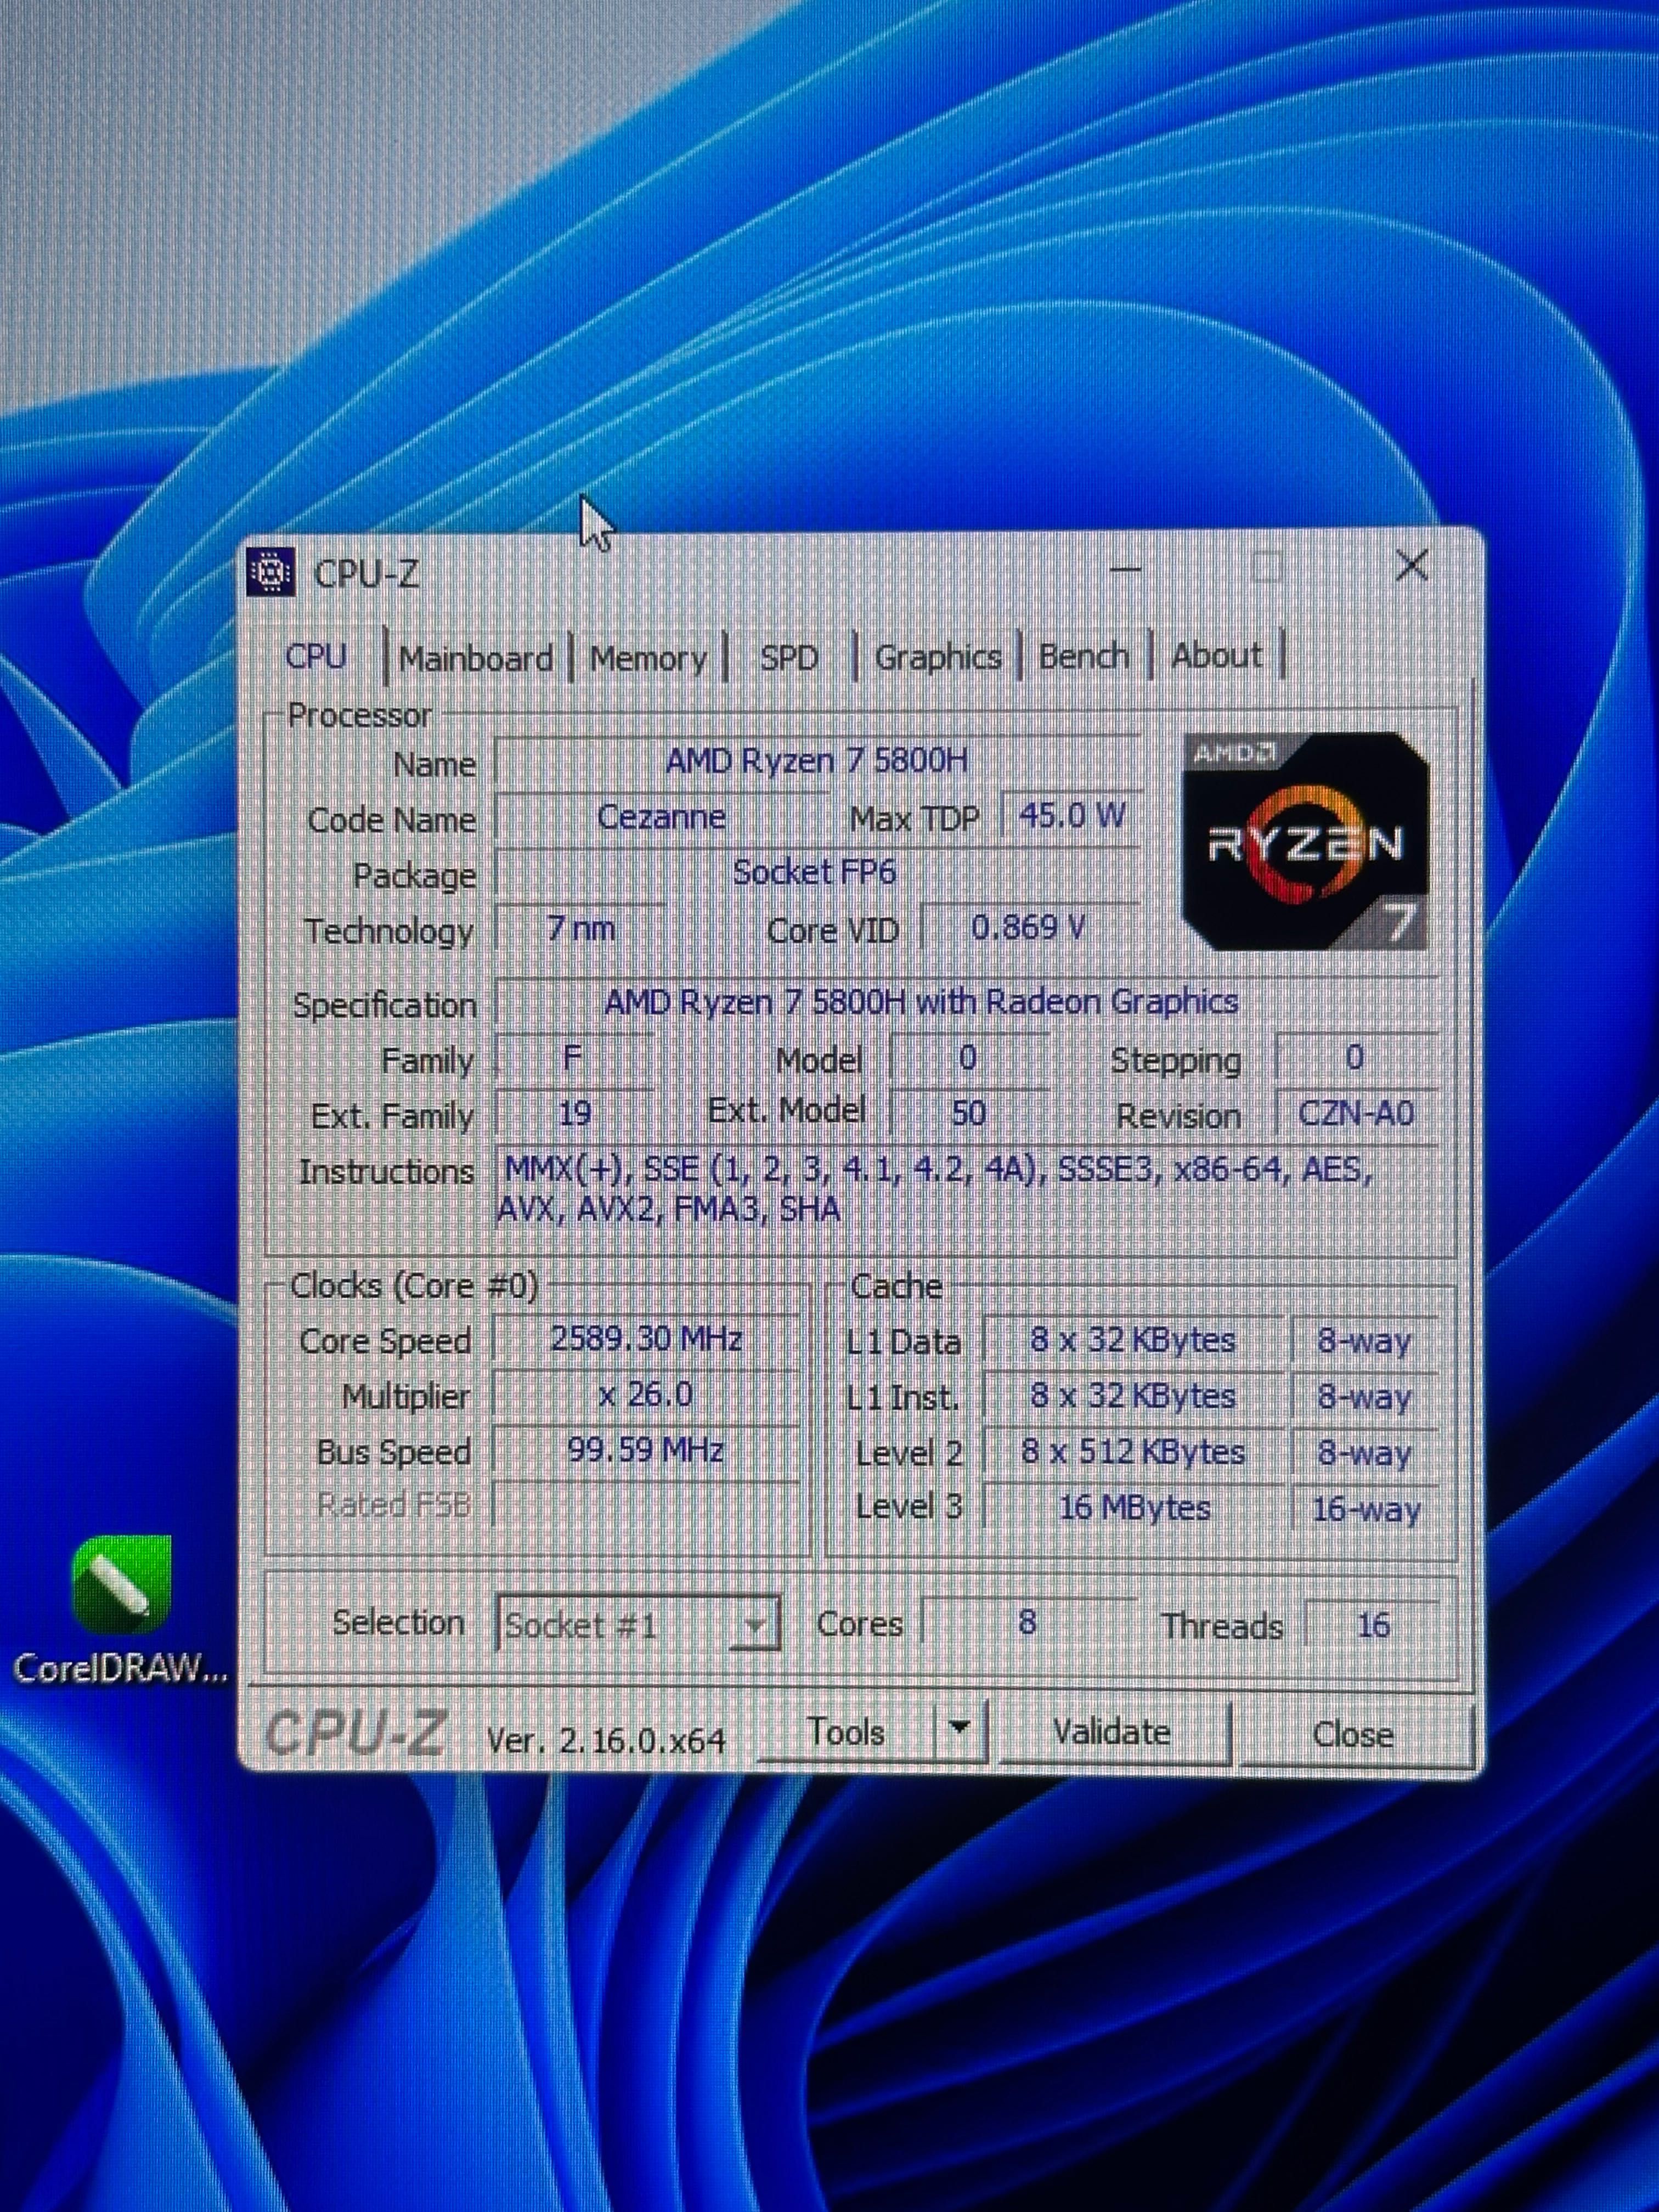Click the Ryzen 7 processor logo
The image size is (1659, 2212).
(x=1305, y=842)
